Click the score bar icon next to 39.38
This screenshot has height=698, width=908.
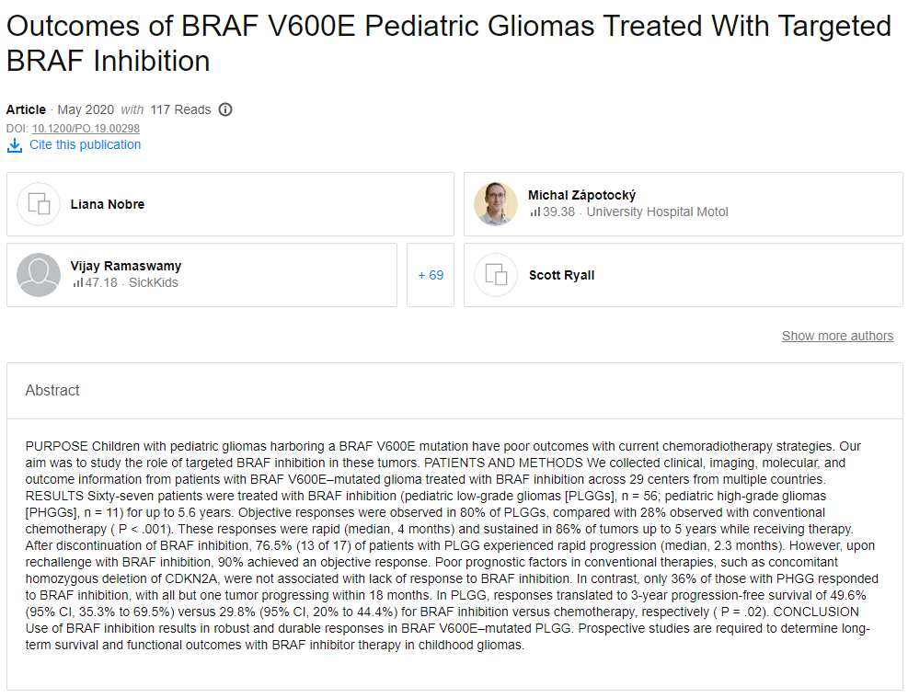point(534,212)
